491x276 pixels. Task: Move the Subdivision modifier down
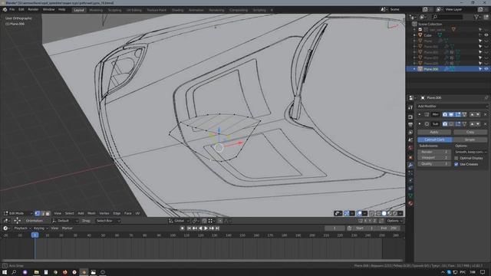(478, 124)
